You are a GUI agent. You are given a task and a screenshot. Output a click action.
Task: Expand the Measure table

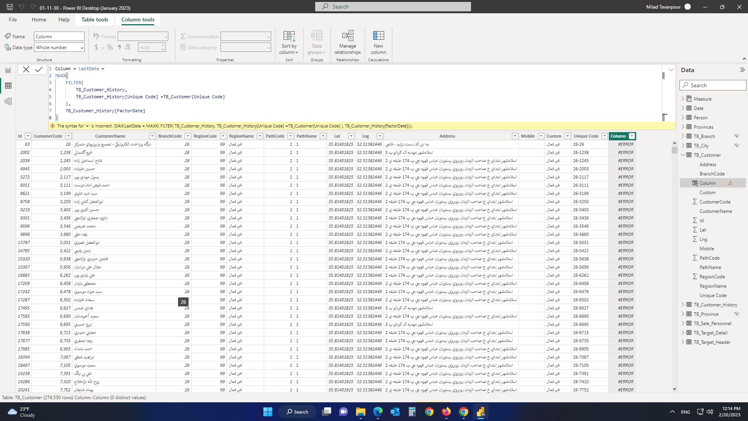[683, 99]
